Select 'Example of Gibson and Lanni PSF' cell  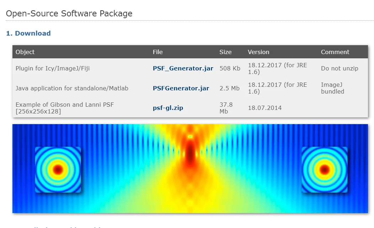pyautogui.click(x=65, y=108)
